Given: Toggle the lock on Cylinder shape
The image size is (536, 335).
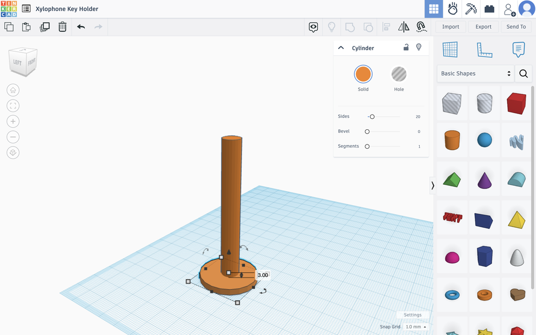Looking at the screenshot, I should (x=406, y=47).
